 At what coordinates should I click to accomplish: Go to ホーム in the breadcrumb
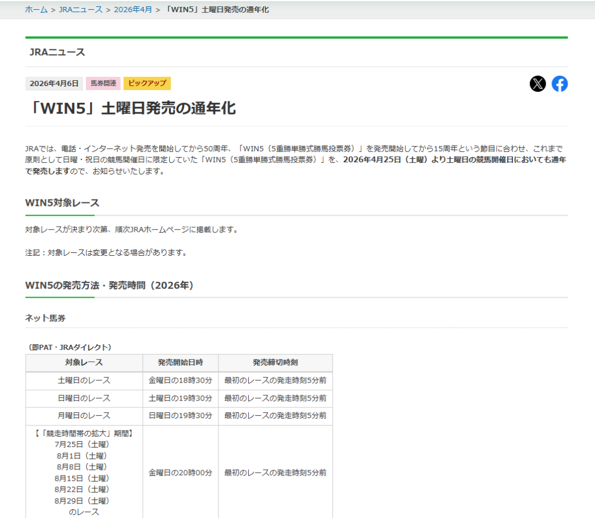pos(36,9)
